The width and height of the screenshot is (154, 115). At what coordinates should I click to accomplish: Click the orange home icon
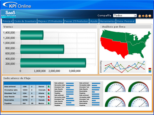pos(140,16)
